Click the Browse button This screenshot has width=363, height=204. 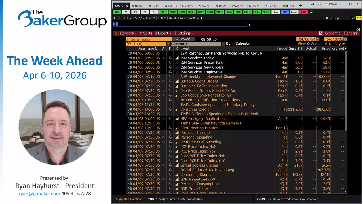click(183, 39)
